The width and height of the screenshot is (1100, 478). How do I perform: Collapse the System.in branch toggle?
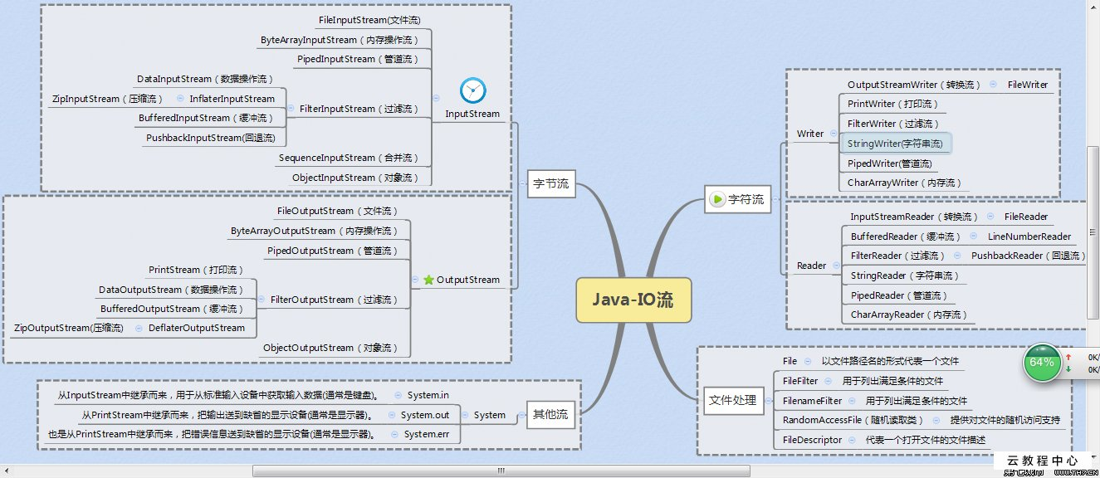click(398, 395)
